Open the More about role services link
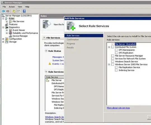The image size is (151, 125). 118,108
